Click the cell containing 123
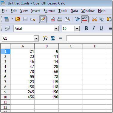This screenshot has height=113, width=113. point(22,82)
